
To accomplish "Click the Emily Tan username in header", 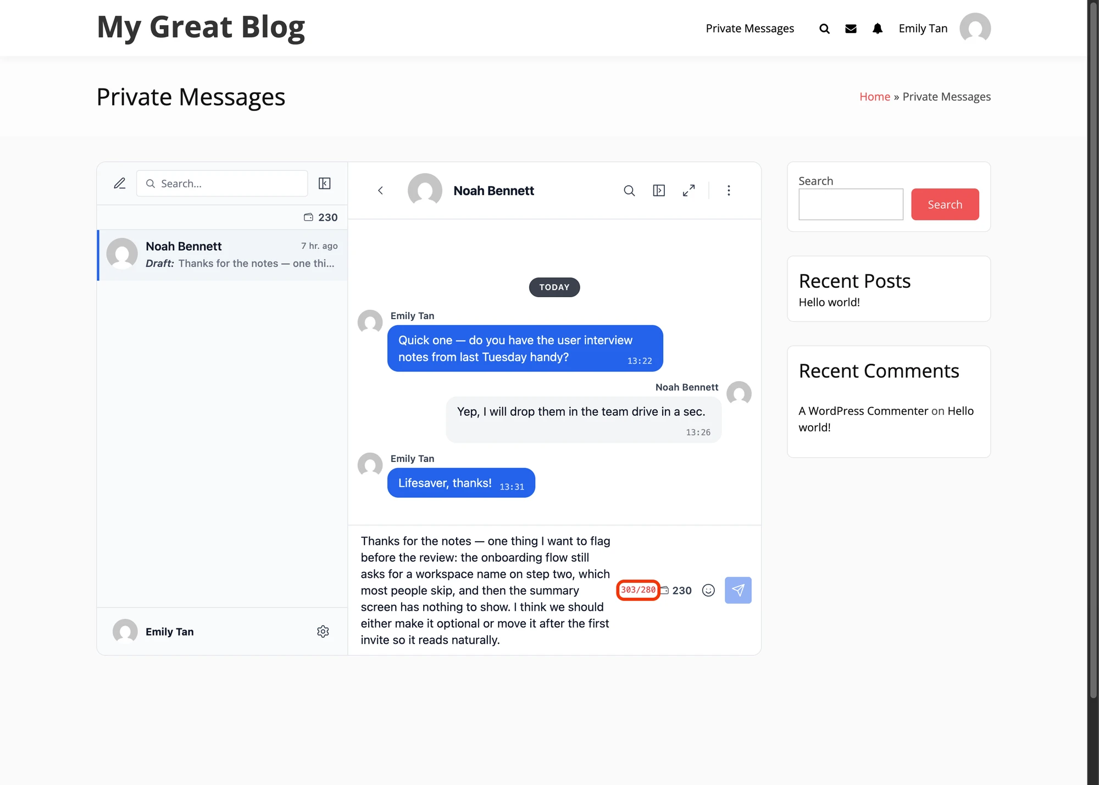I will click(923, 29).
